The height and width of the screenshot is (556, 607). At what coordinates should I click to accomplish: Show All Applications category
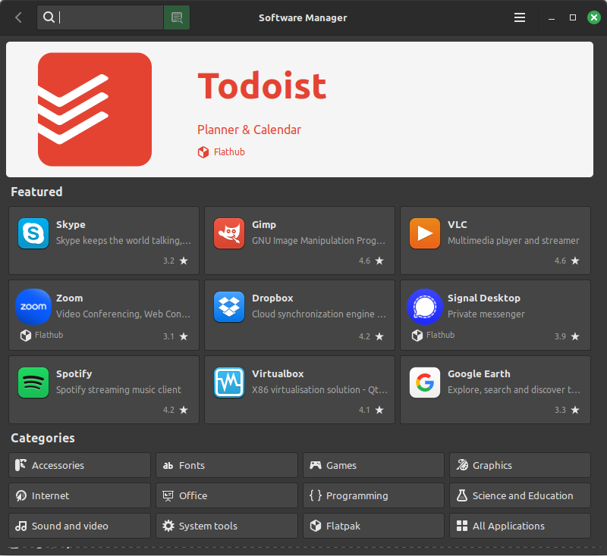pyautogui.click(x=520, y=526)
